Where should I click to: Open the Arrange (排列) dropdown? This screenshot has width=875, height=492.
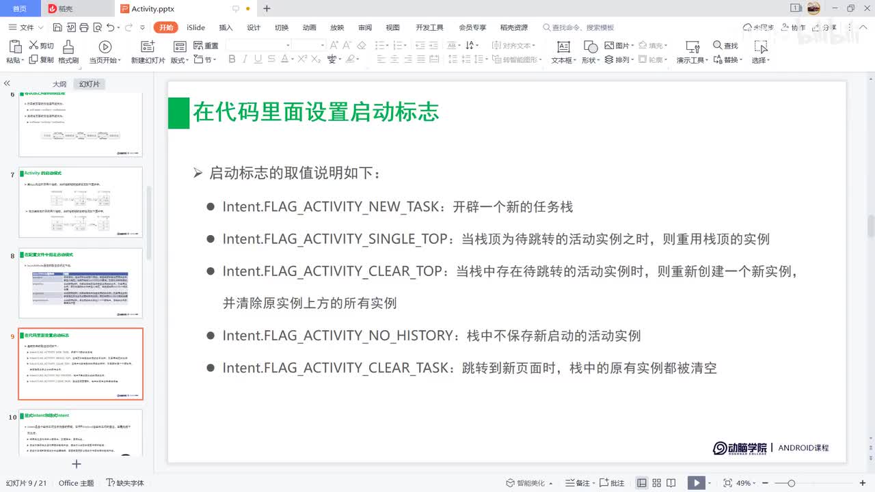point(619,59)
